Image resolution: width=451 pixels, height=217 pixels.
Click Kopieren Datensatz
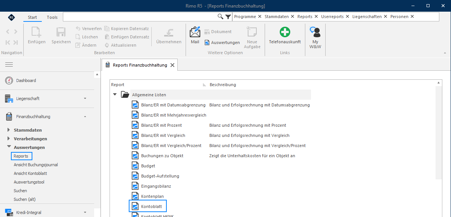click(x=126, y=29)
